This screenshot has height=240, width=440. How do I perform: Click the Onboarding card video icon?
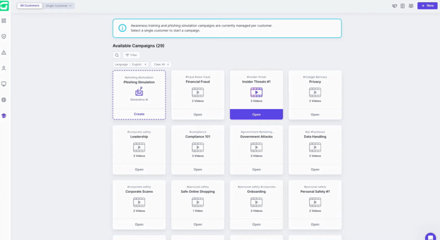(256, 203)
